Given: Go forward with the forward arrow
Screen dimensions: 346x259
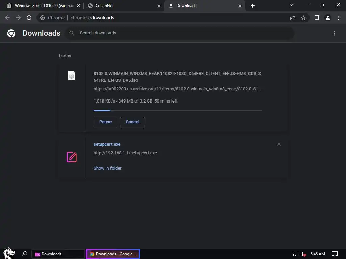Looking at the screenshot, I should (18, 18).
